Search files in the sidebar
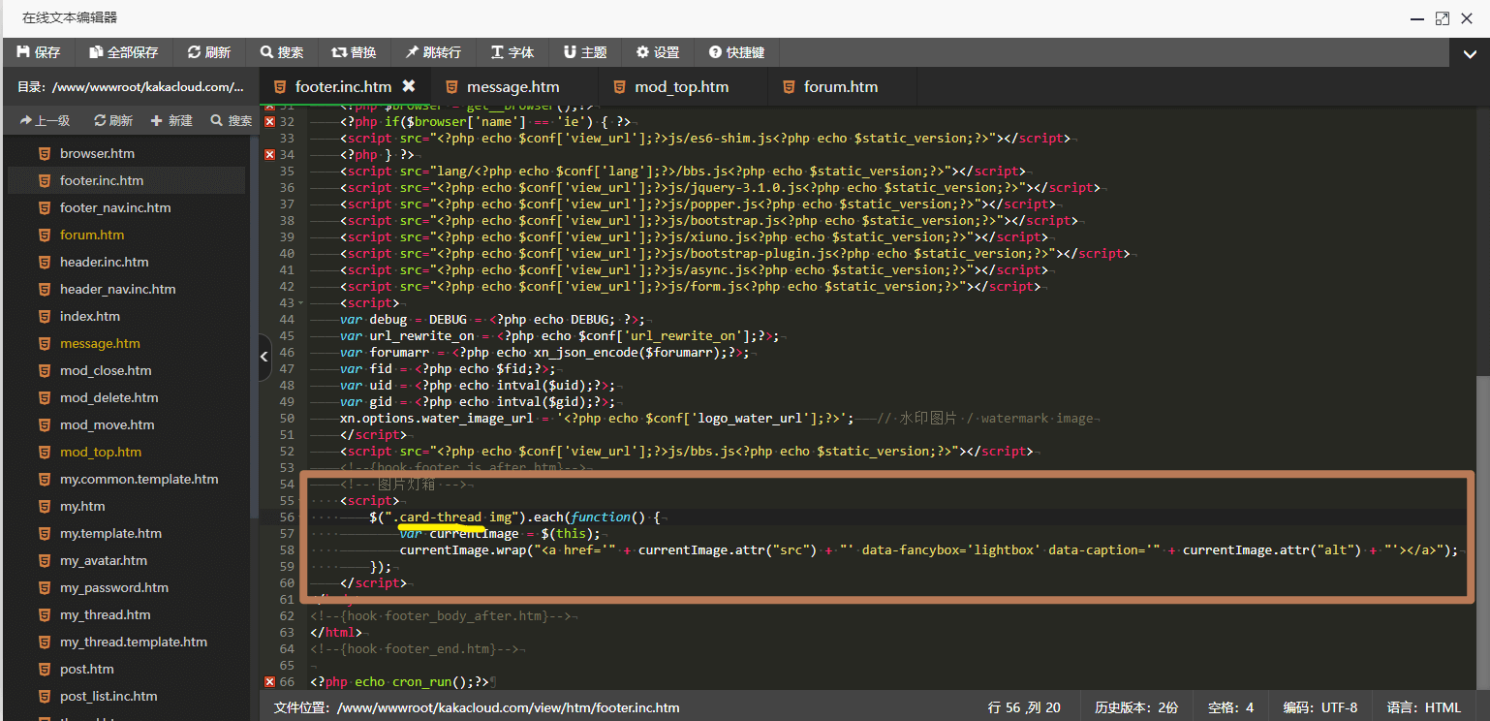 [231, 121]
